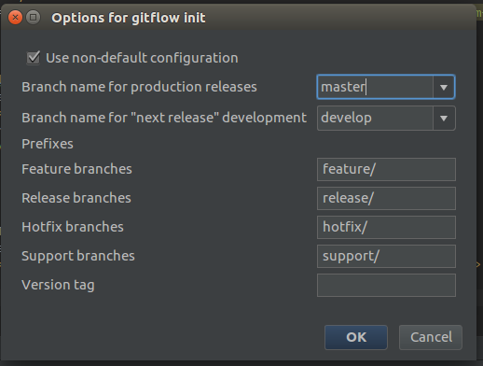Focus the Hotfix branches prefix field
Viewport: 483px width, 366px height.
(x=386, y=227)
